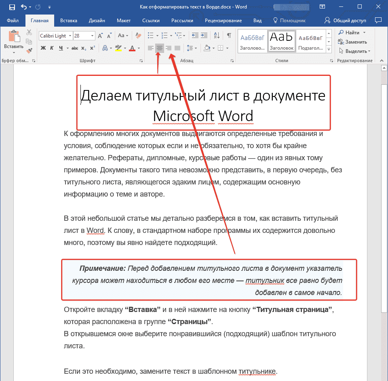
Task: Enable justified text alignment
Action: point(178,48)
